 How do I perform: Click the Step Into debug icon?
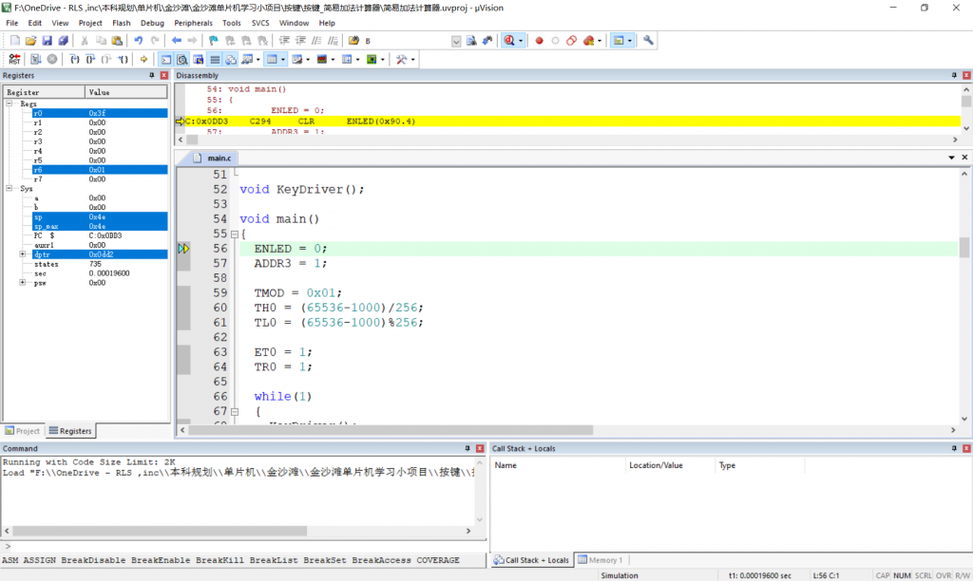pos(75,59)
